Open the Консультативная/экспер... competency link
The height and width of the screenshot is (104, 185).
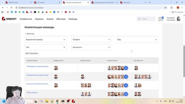(38, 84)
